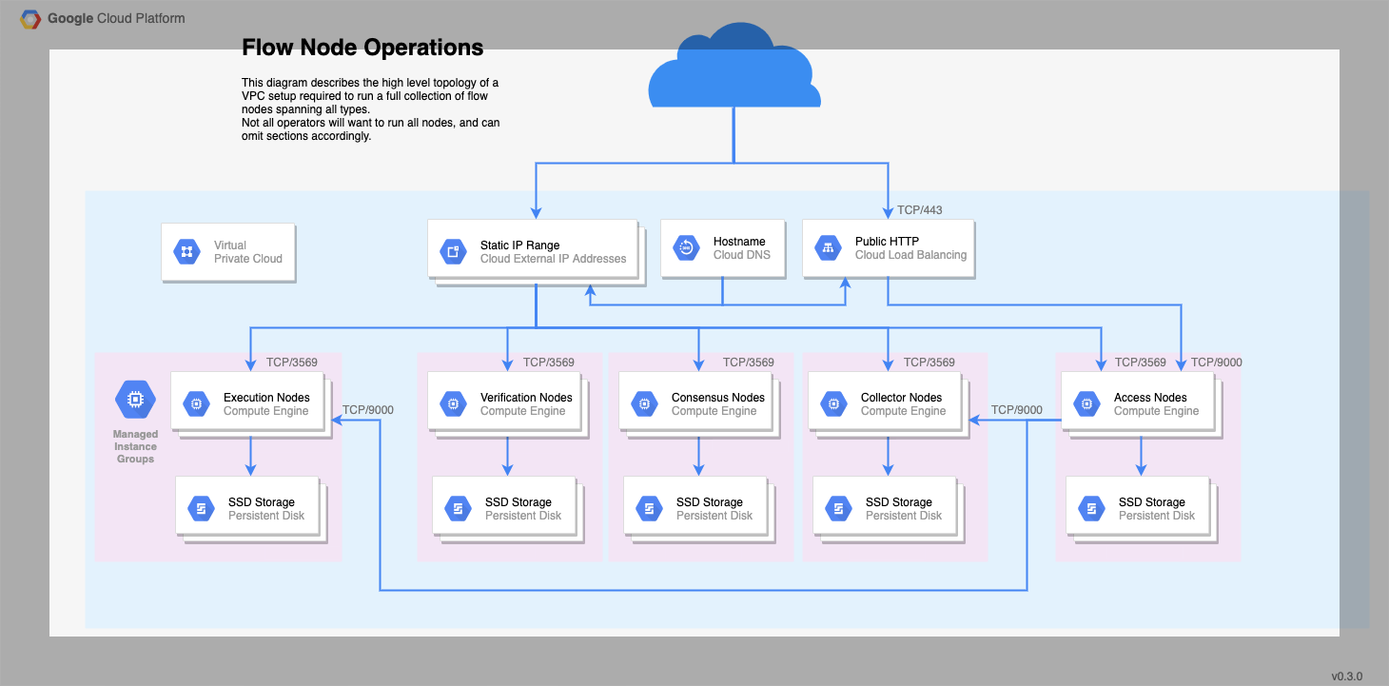Select the Verification Nodes Compute Engine icon

453,402
